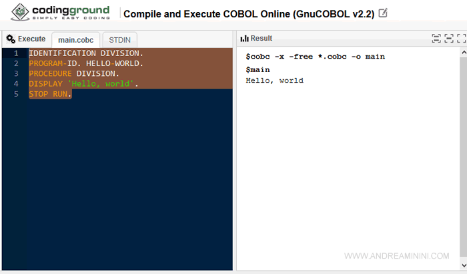Click the edit pencil icon beside the title
This screenshot has width=467, height=274.
(x=382, y=13)
